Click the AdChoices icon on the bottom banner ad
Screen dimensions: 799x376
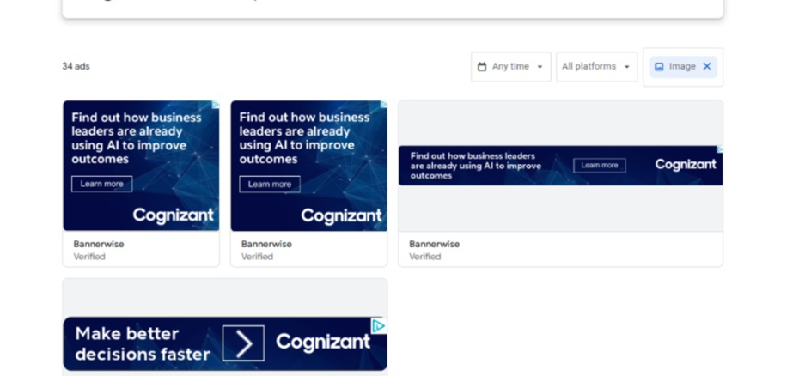(x=378, y=325)
